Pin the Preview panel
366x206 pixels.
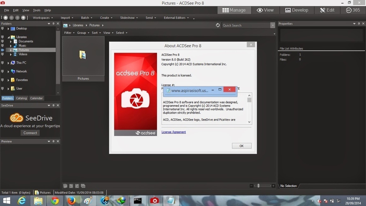pos(54,141)
